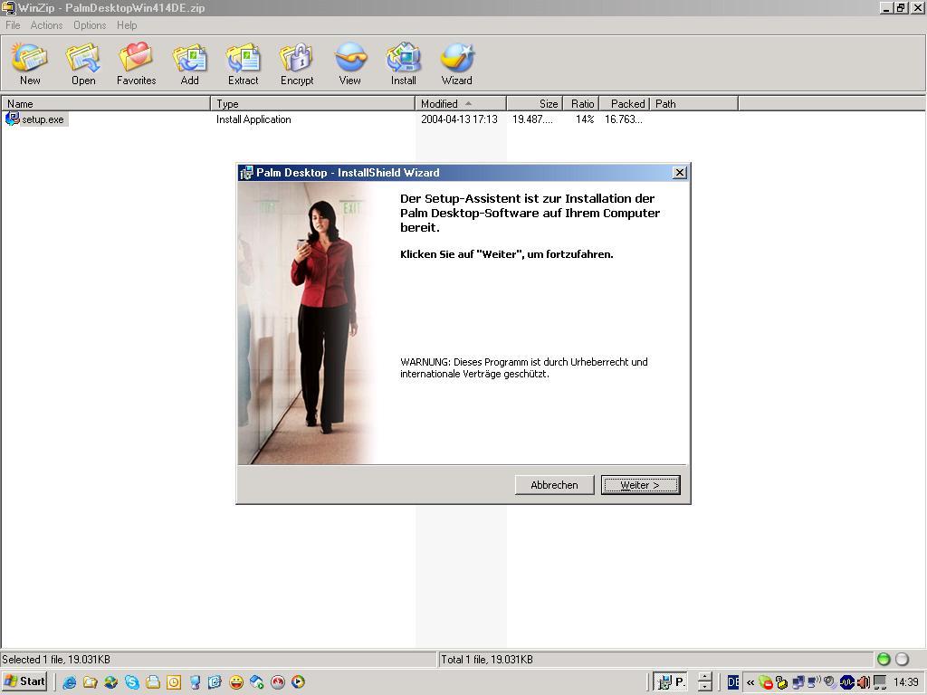Click Weiter to continue the installation

point(640,485)
